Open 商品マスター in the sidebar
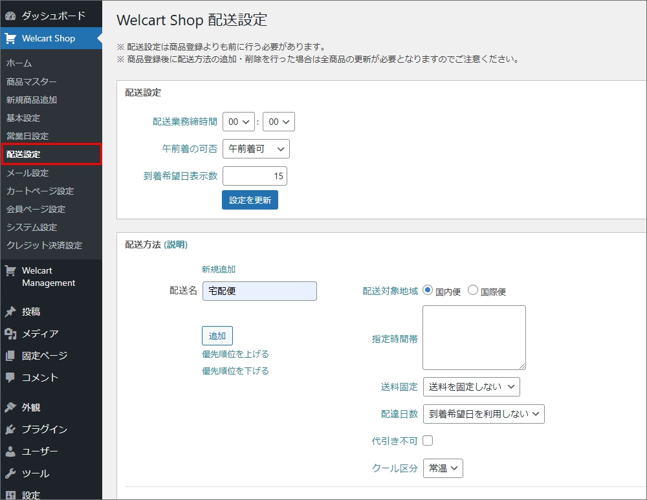The height and width of the screenshot is (500, 647). coord(31,82)
